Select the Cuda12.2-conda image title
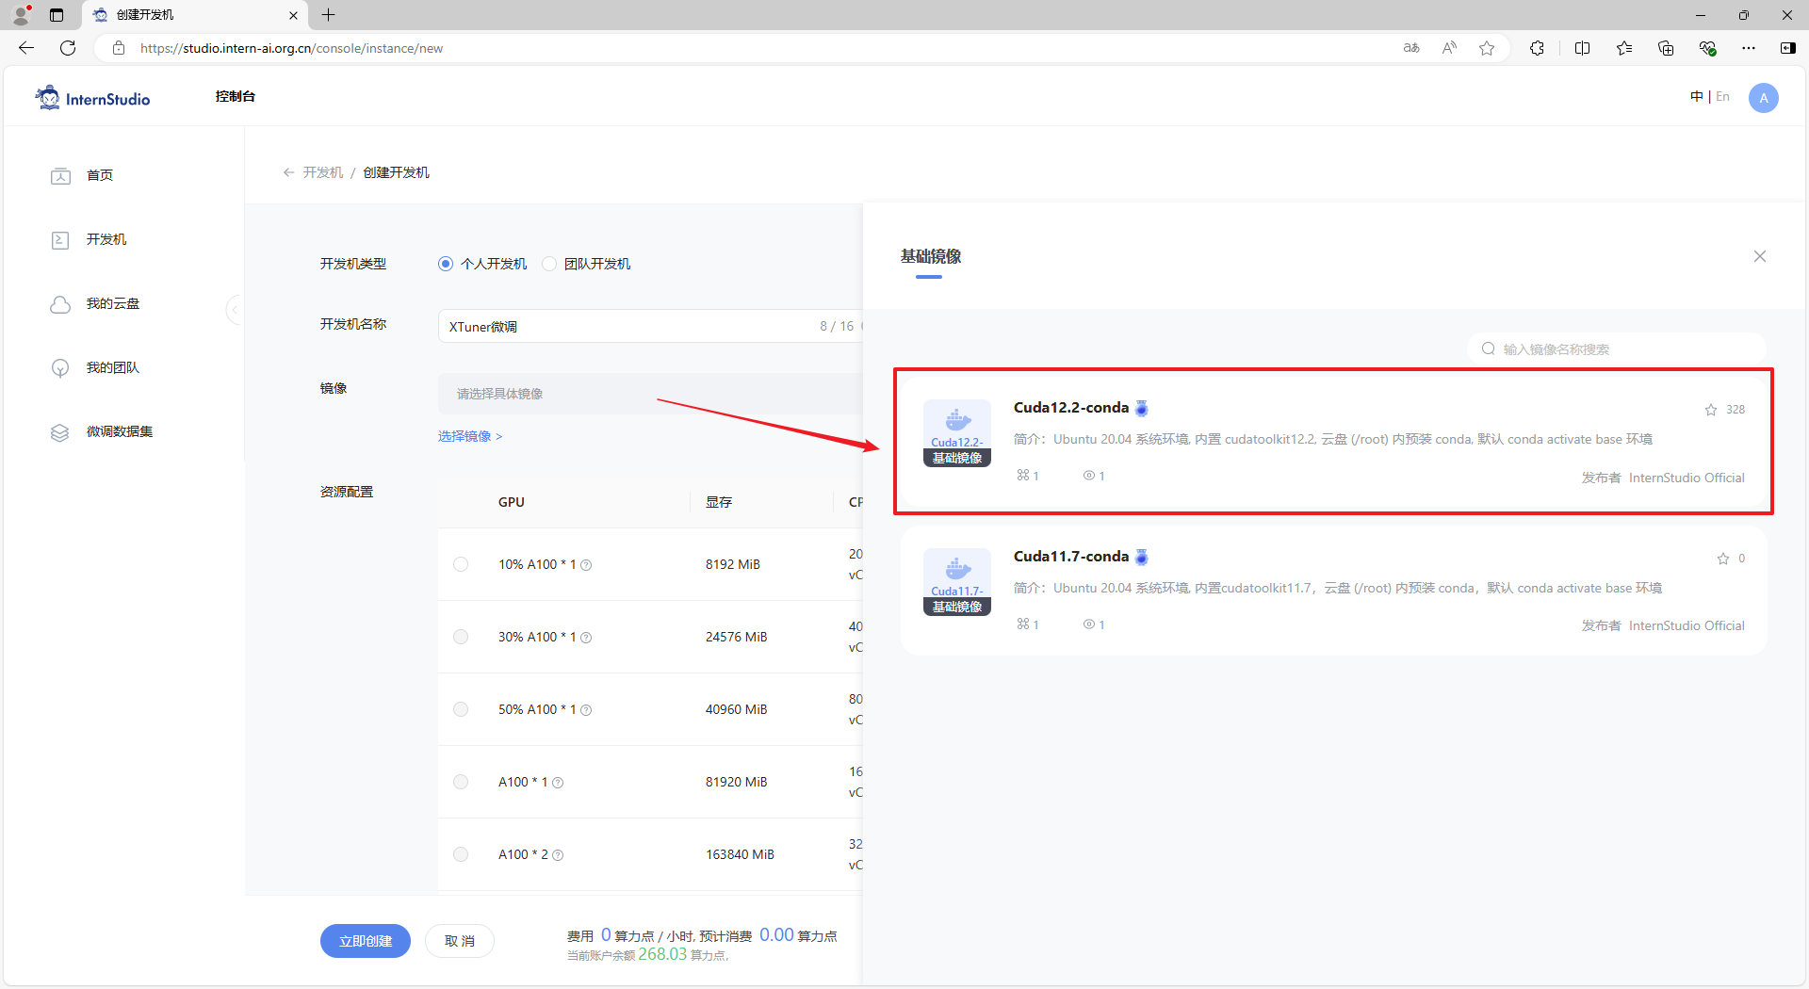Viewport: 1809px width, 989px height. (1071, 407)
